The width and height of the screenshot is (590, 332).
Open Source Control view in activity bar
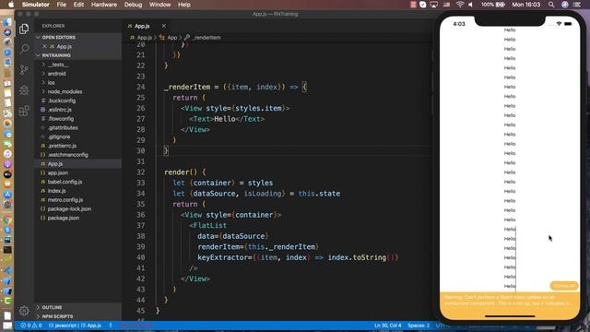tap(24, 70)
